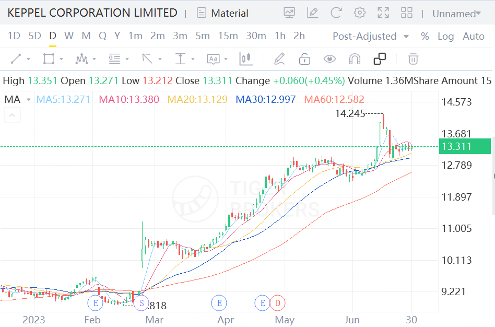Switch to the W weekly tab
The image size is (495, 327).
pyautogui.click(x=69, y=36)
